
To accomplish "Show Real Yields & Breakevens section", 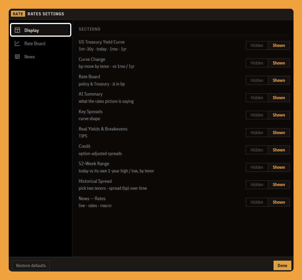I will click(x=279, y=132).
